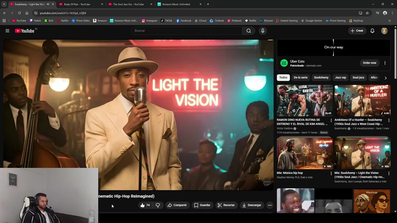The width and height of the screenshot is (397, 223).
Task: Bookmark this page with star icon
Action: (367, 13)
